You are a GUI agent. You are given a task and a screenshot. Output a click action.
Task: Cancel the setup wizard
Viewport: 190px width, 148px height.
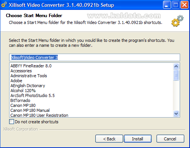tap(170, 139)
